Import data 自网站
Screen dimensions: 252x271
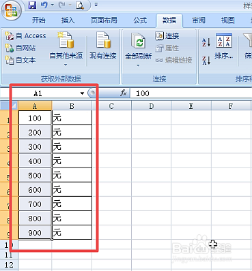point(20,48)
